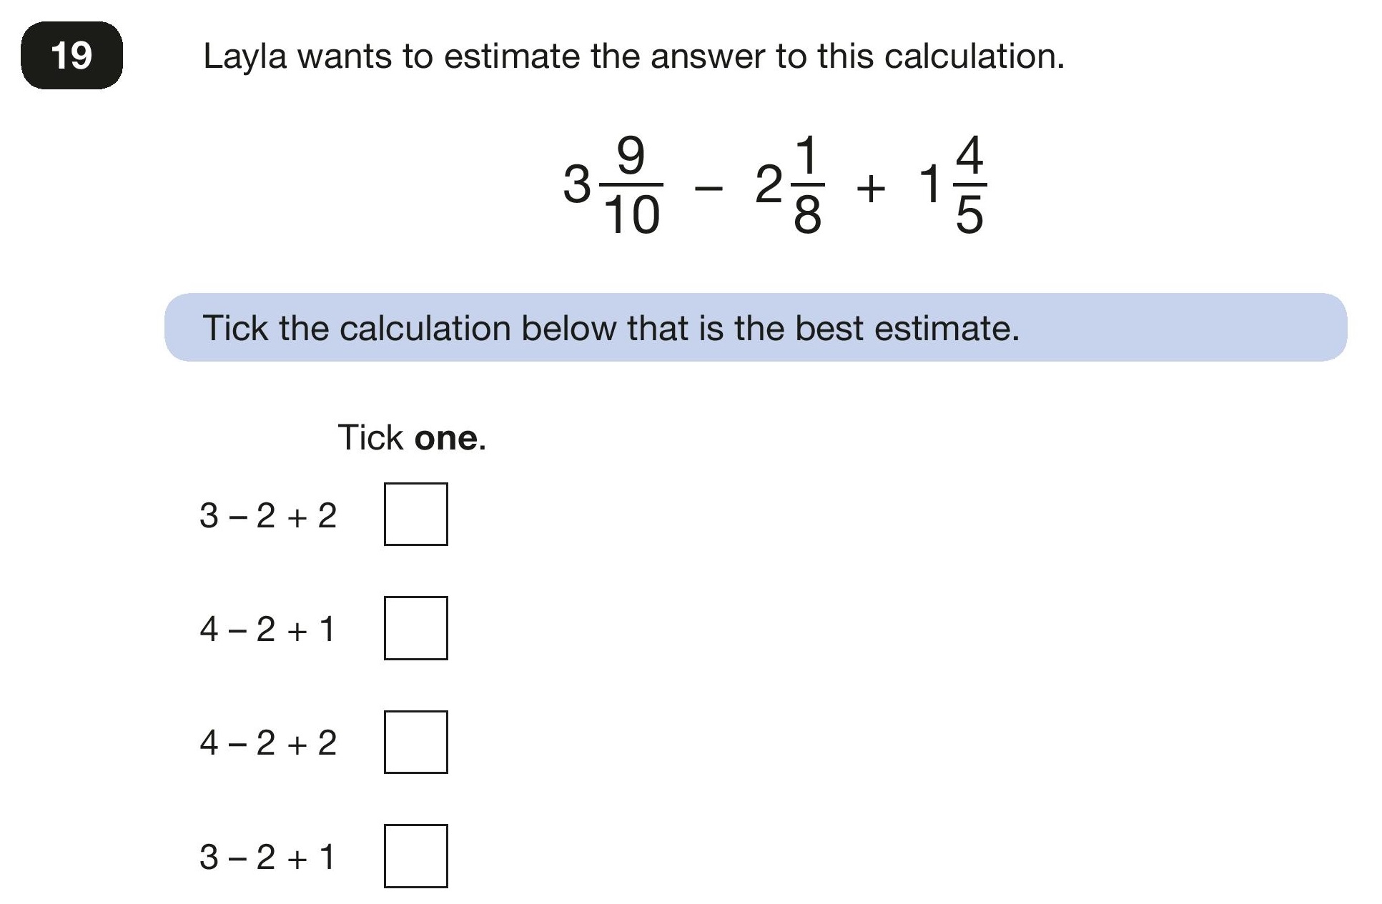The height and width of the screenshot is (904, 1382).
Task: Click the question number 19 badge
Action: (x=71, y=56)
